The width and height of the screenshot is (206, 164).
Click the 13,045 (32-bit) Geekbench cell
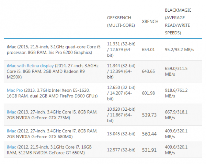pyautogui.click(x=121, y=134)
